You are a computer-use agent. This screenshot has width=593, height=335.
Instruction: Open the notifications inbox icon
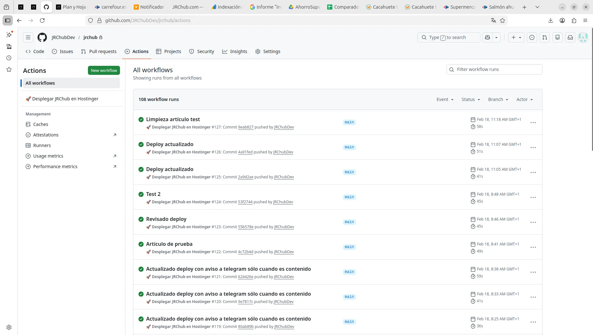click(x=570, y=37)
